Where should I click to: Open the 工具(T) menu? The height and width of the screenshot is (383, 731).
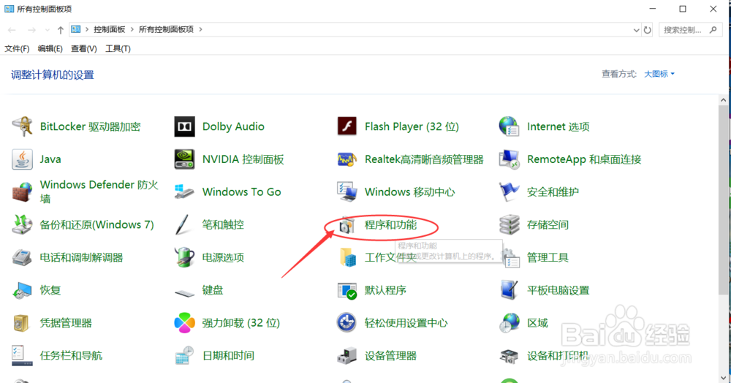click(118, 48)
